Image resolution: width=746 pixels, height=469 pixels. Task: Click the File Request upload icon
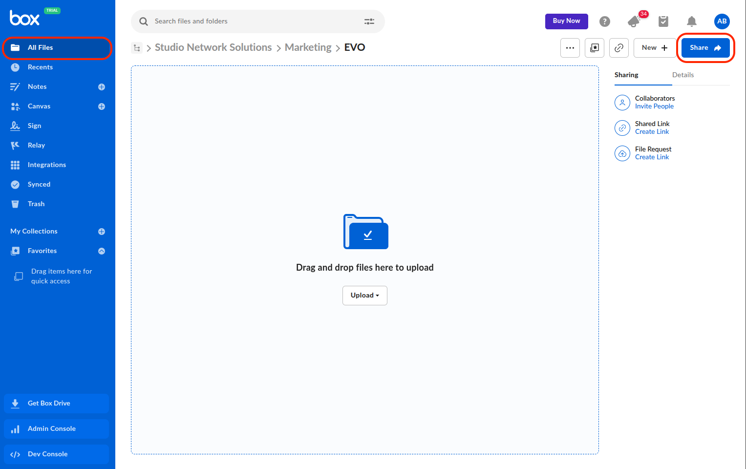(622, 153)
